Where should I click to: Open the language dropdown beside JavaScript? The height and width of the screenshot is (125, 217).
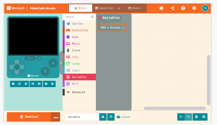pyautogui.click(x=119, y=8)
